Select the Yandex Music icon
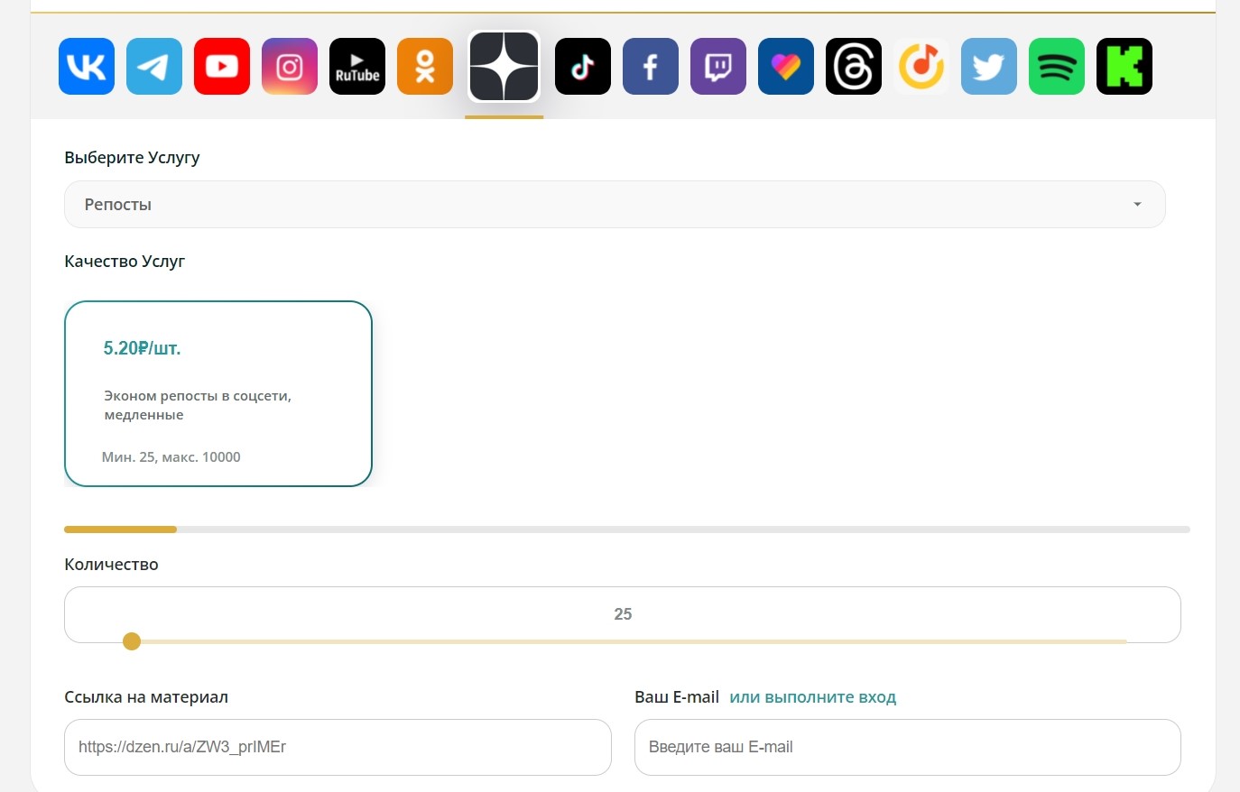The image size is (1240, 792). tap(921, 66)
